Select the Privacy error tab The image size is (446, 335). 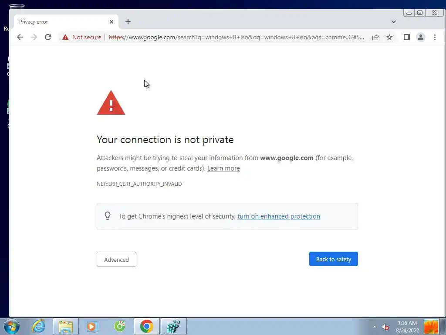pyautogui.click(x=66, y=22)
